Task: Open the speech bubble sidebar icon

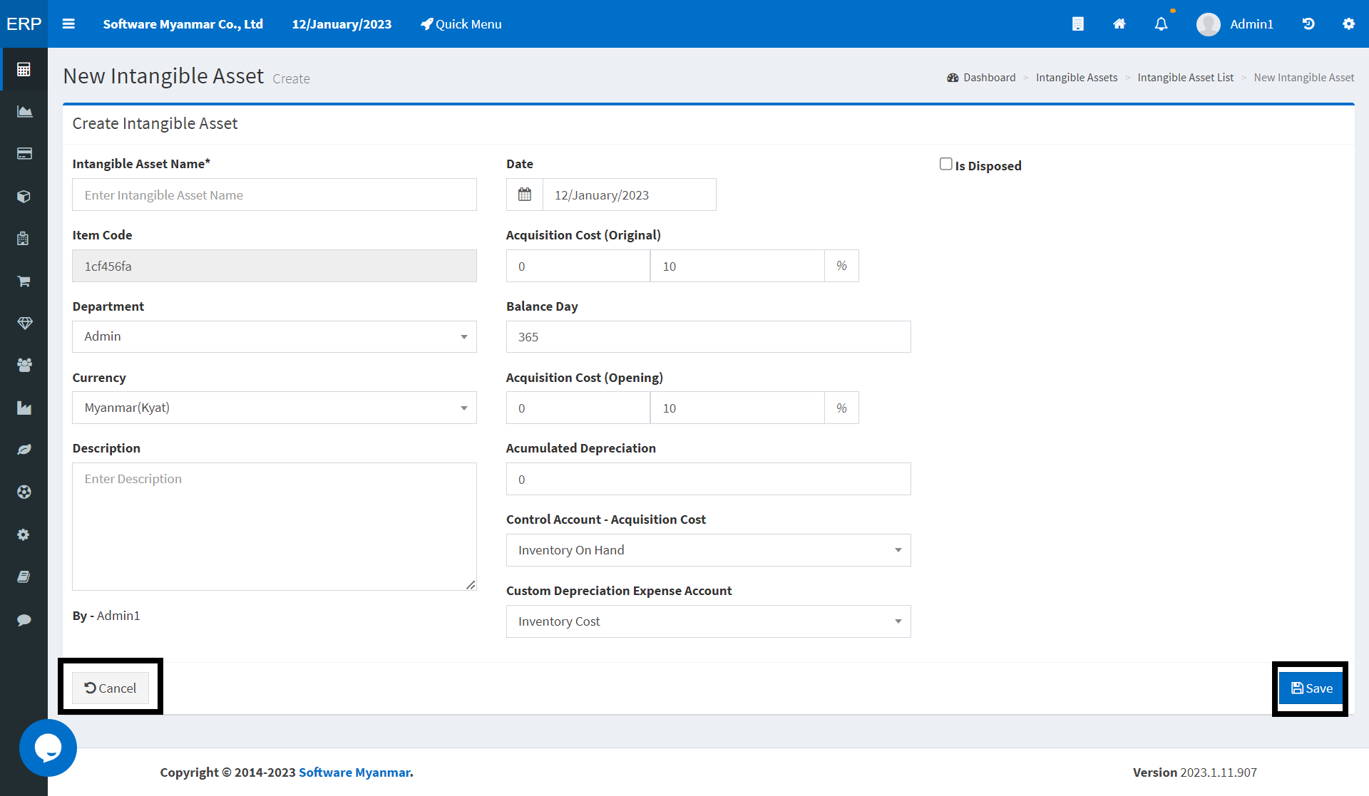Action: tap(24, 619)
